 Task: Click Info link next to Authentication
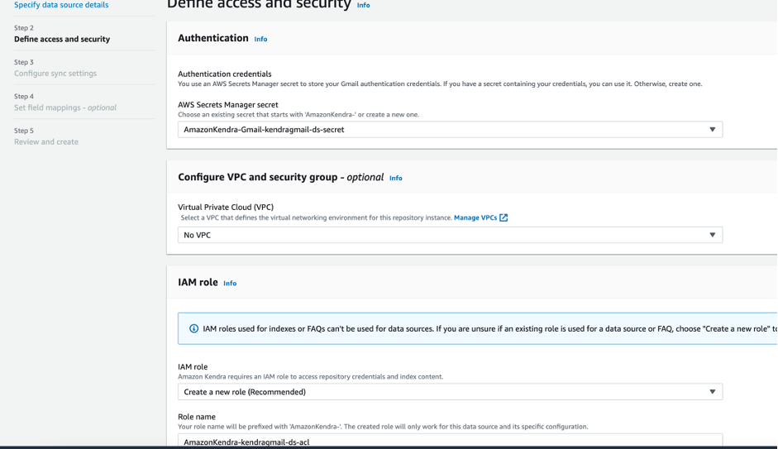(x=260, y=39)
